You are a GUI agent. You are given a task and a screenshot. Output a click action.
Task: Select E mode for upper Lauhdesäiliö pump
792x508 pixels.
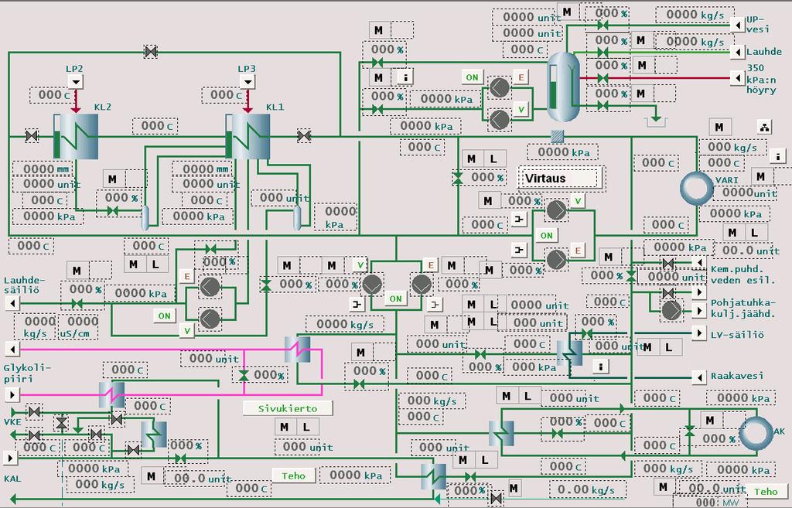pyautogui.click(x=187, y=276)
